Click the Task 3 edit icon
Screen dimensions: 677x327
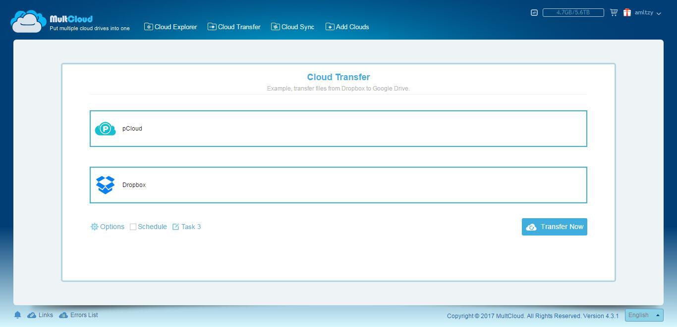pyautogui.click(x=175, y=227)
